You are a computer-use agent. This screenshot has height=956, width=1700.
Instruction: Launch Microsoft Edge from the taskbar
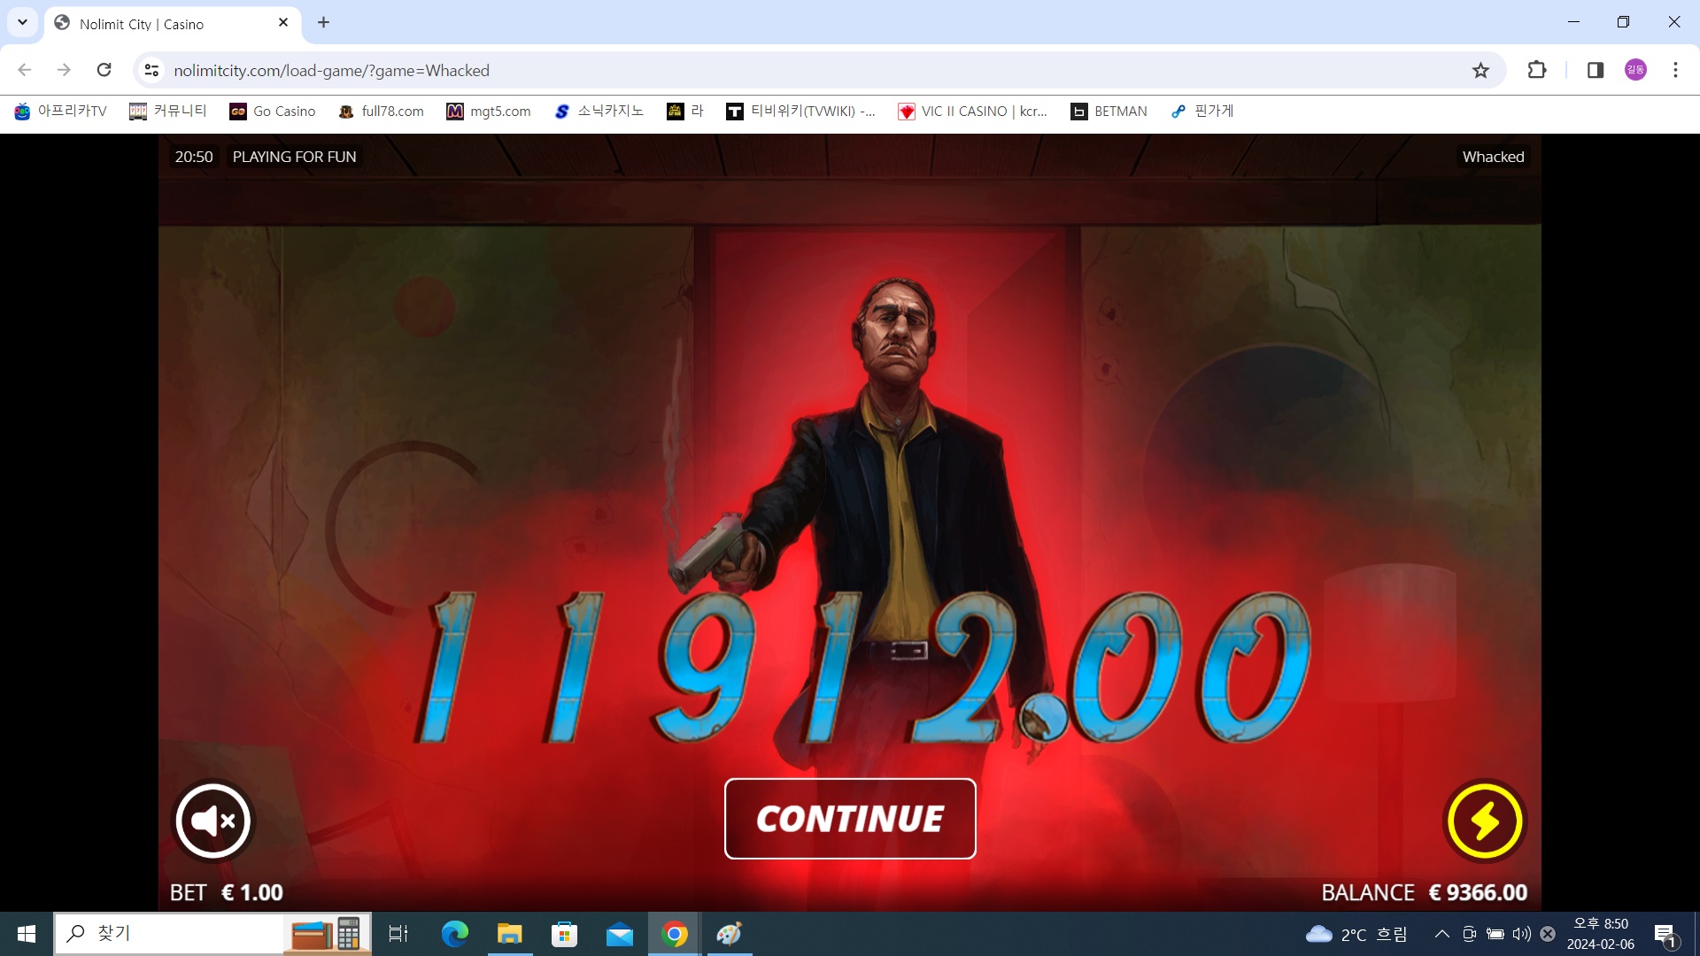point(454,934)
